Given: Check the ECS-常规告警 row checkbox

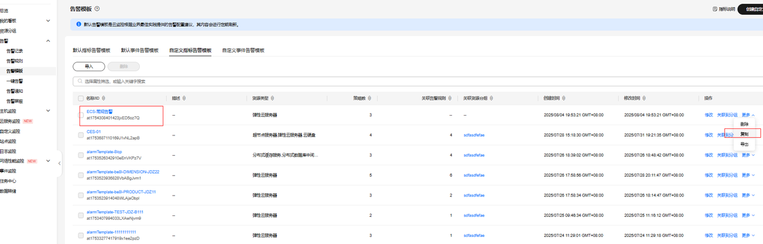Looking at the screenshot, I should pos(80,115).
